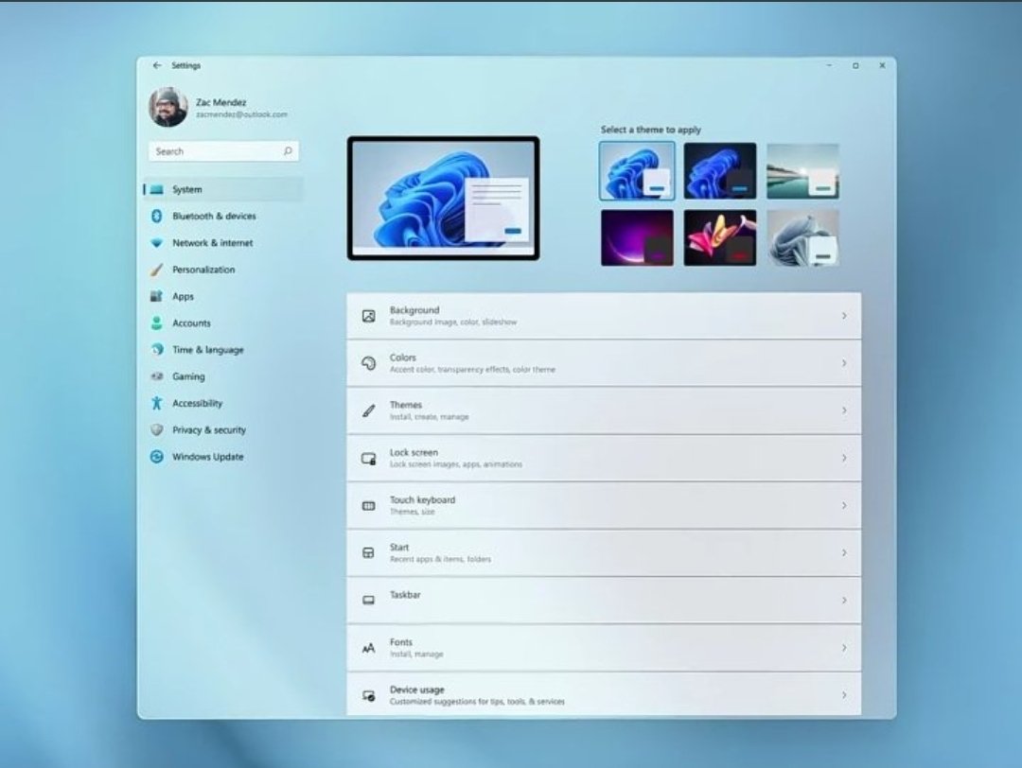This screenshot has height=768, width=1022.
Task: Click the 'Time & language' label
Action: pos(208,350)
